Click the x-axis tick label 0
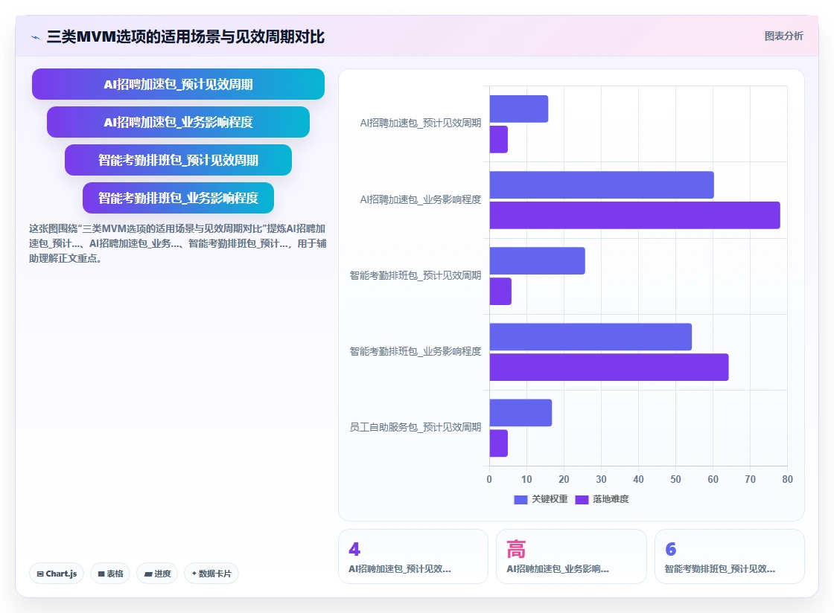 click(489, 479)
